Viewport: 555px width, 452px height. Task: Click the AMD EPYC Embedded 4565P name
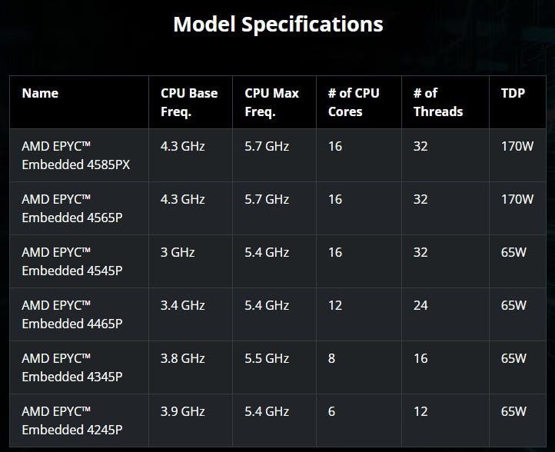71,208
